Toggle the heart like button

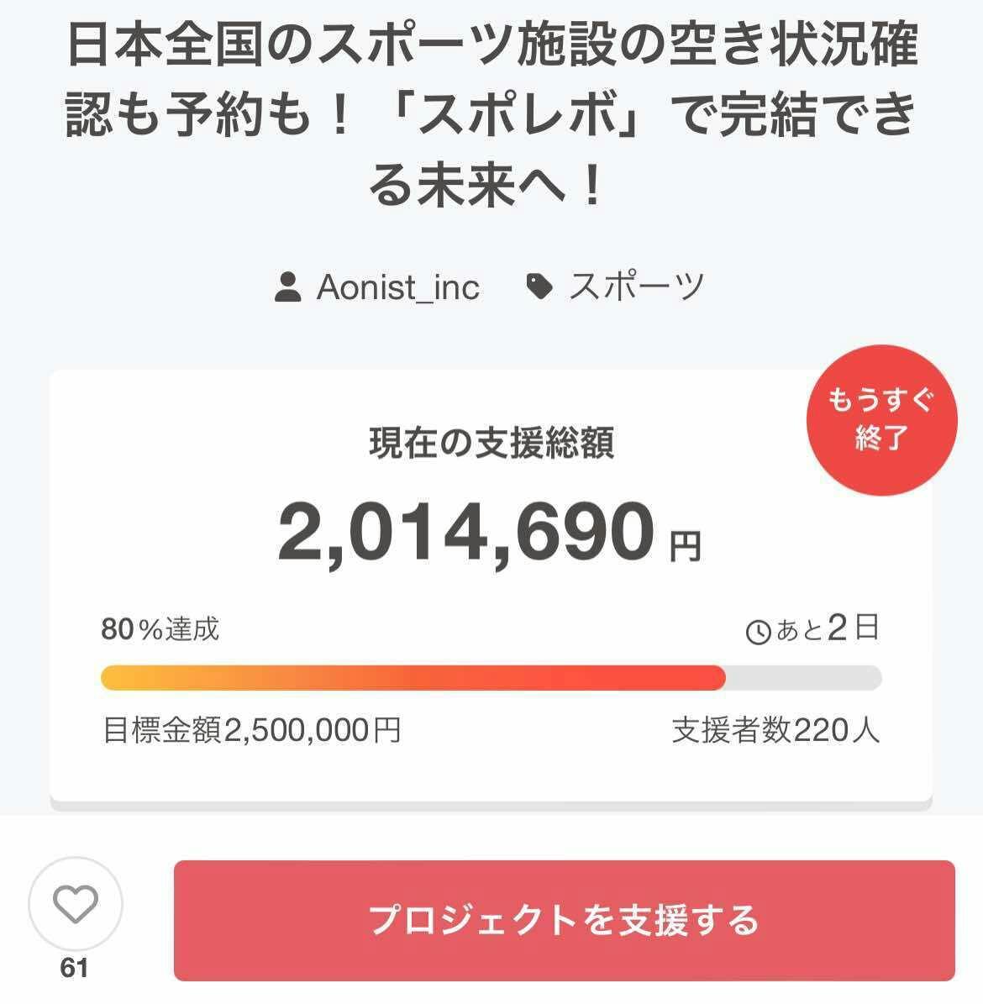[76, 904]
